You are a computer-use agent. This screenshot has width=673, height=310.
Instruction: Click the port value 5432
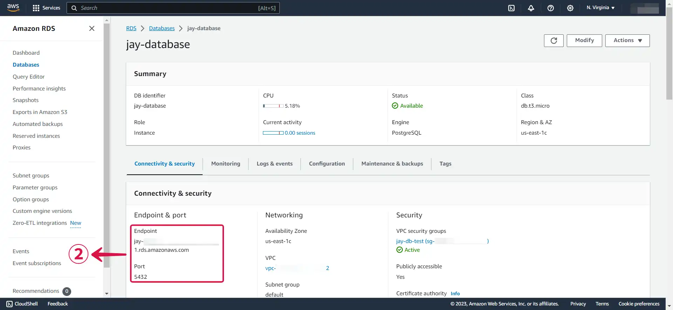[x=141, y=277]
